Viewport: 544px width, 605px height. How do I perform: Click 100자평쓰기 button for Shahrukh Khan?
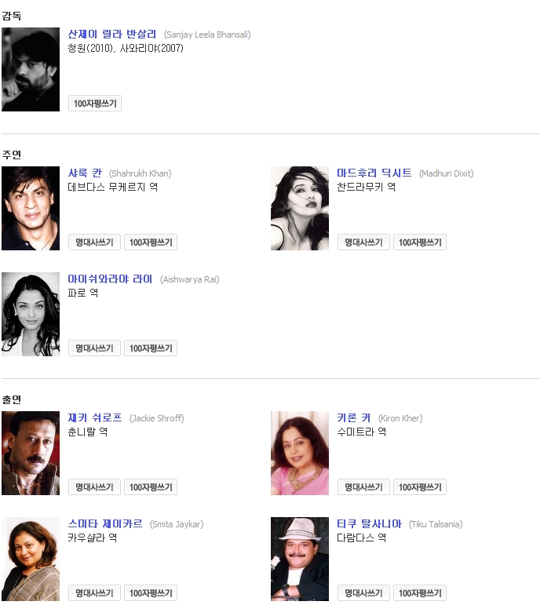click(x=151, y=242)
